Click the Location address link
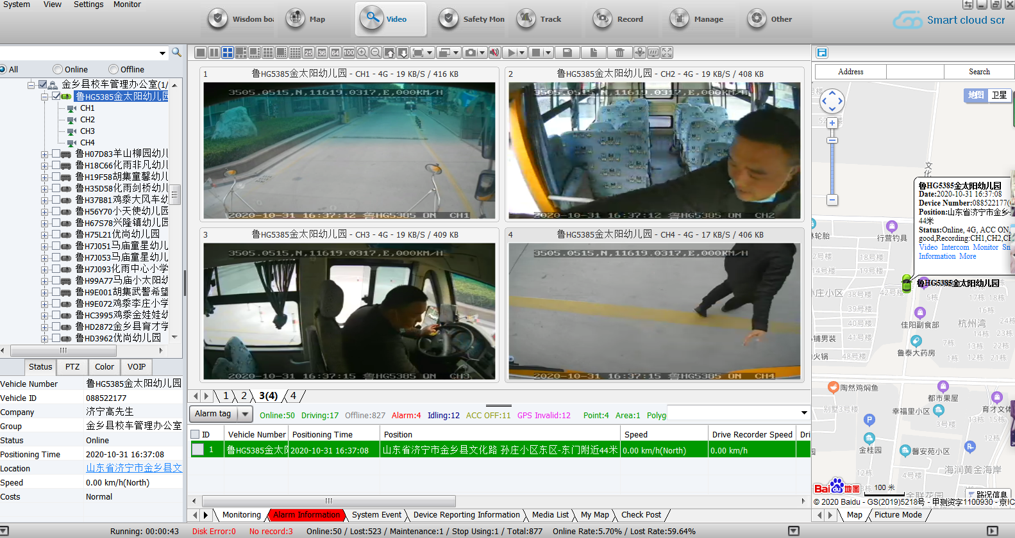The height and width of the screenshot is (538, 1015). pos(134,468)
